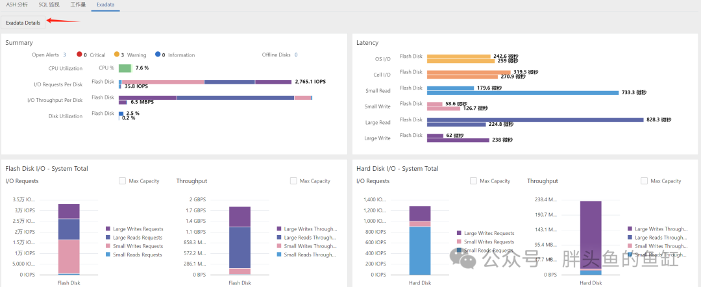Click Large Reads Throughput swatch in Flash Disk legend

tap(279, 238)
